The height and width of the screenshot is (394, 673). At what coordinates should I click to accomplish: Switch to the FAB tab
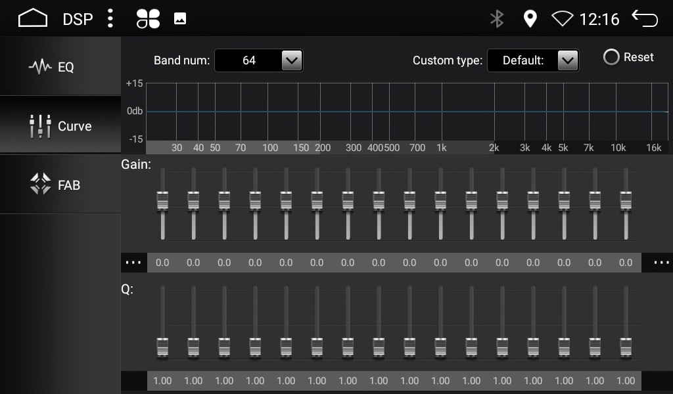60,185
